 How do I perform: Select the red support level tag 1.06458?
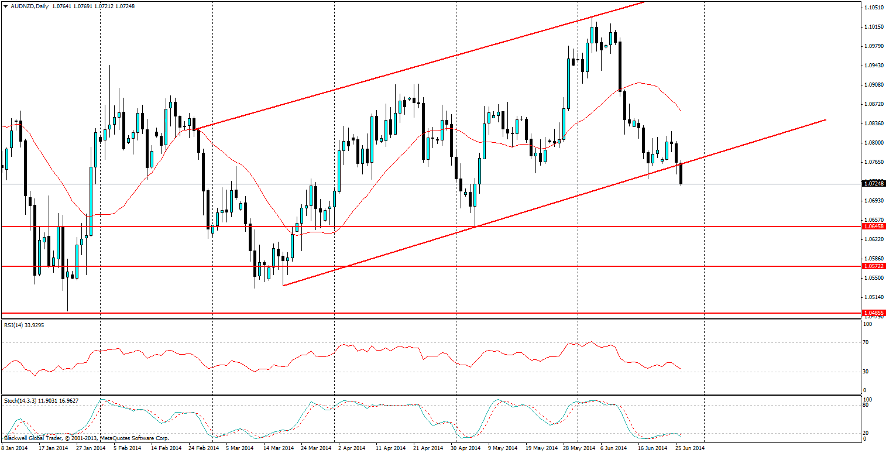[x=874, y=226]
